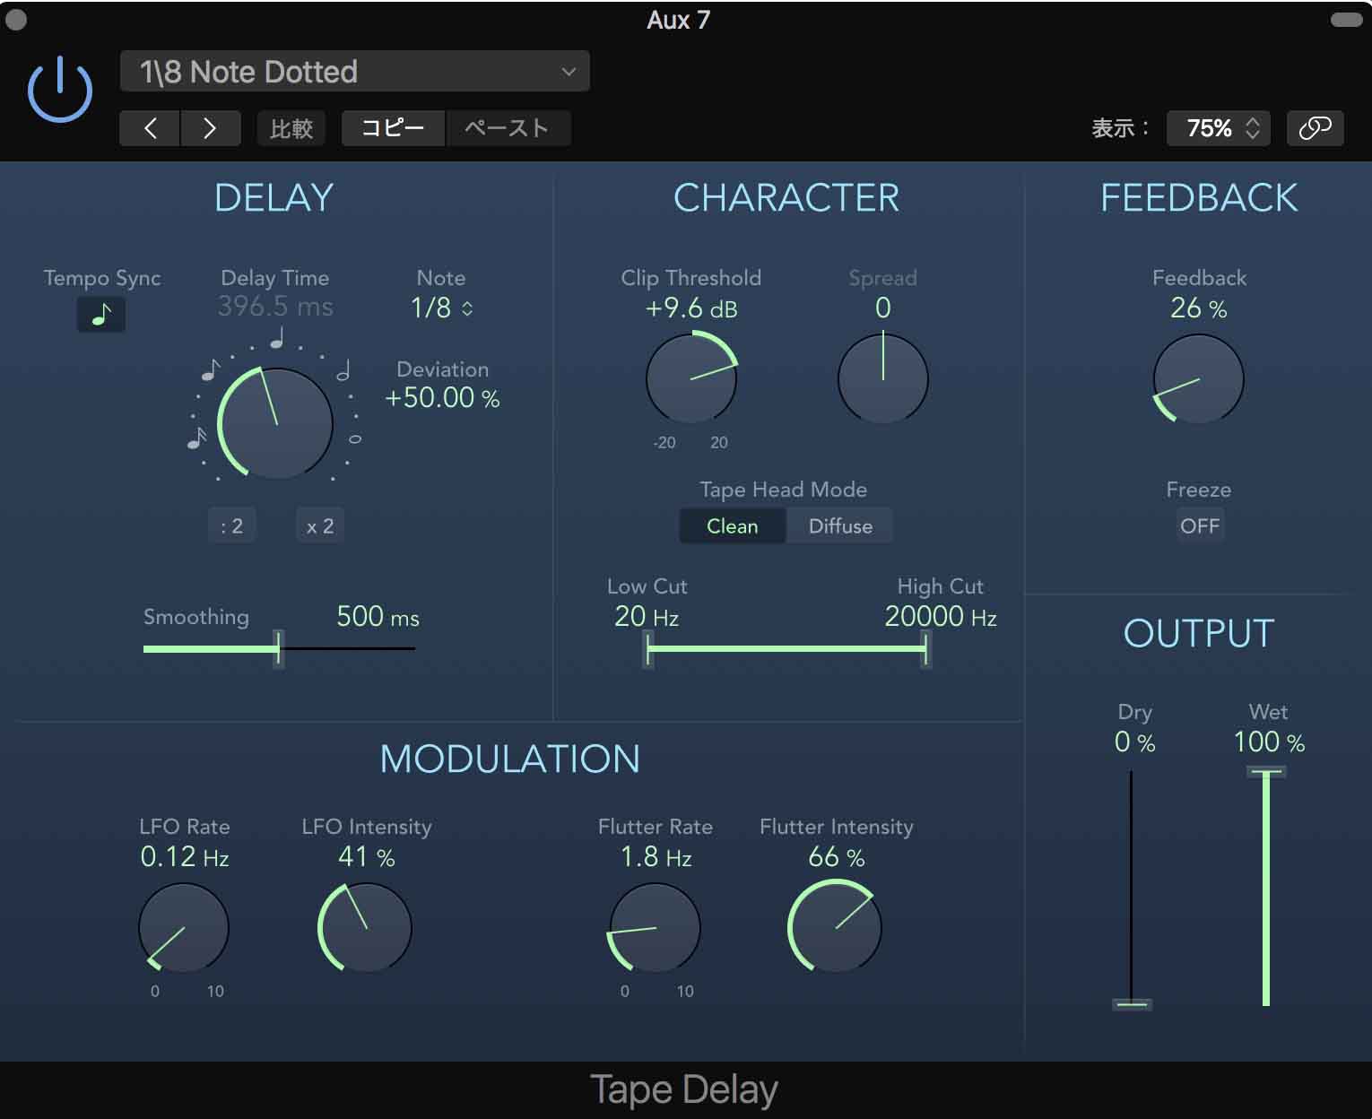
Task: Click the Tempo Sync note icon
Action: tap(101, 315)
